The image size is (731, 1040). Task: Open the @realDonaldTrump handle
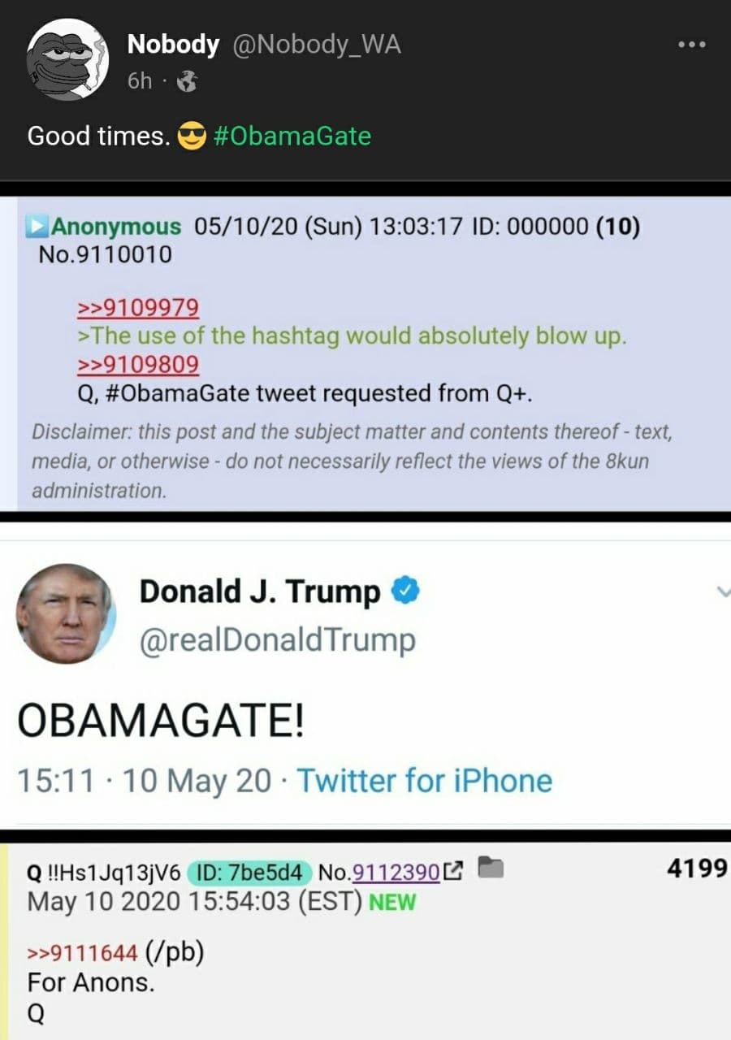point(278,640)
